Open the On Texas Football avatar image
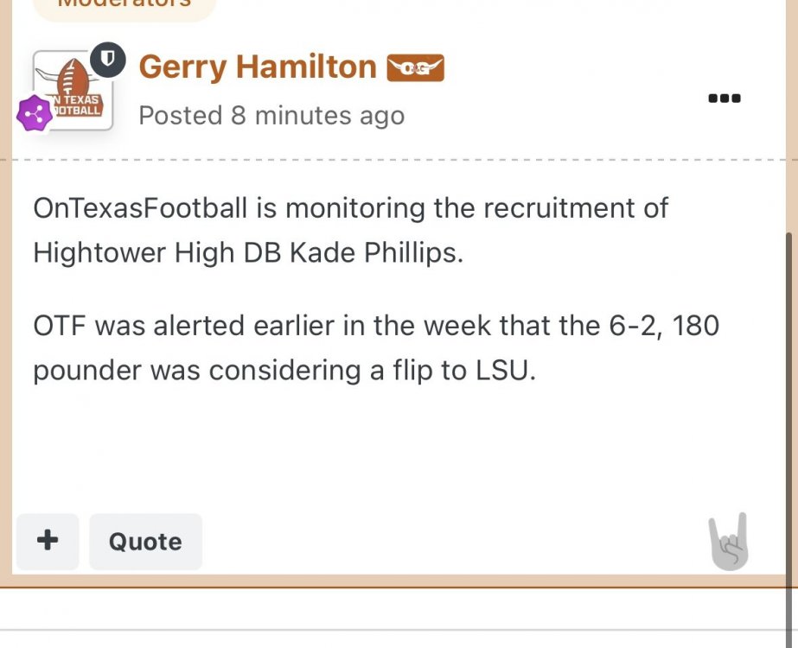Screen dimensions: 798x648 [74, 92]
